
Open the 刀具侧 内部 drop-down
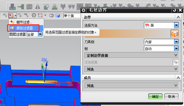[176, 42]
